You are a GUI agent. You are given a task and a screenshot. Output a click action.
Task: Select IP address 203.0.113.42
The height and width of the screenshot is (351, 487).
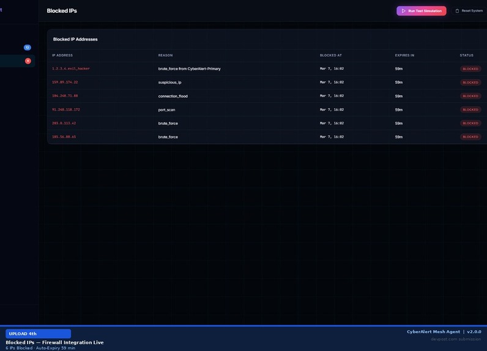[x=64, y=123]
